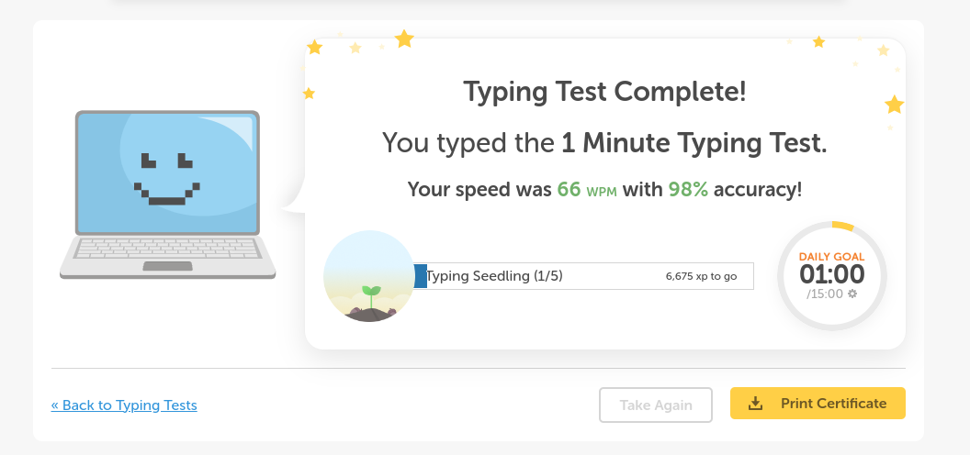The height and width of the screenshot is (455, 970).
Task: Click the /15:00 goal total text
Action: pos(825,294)
